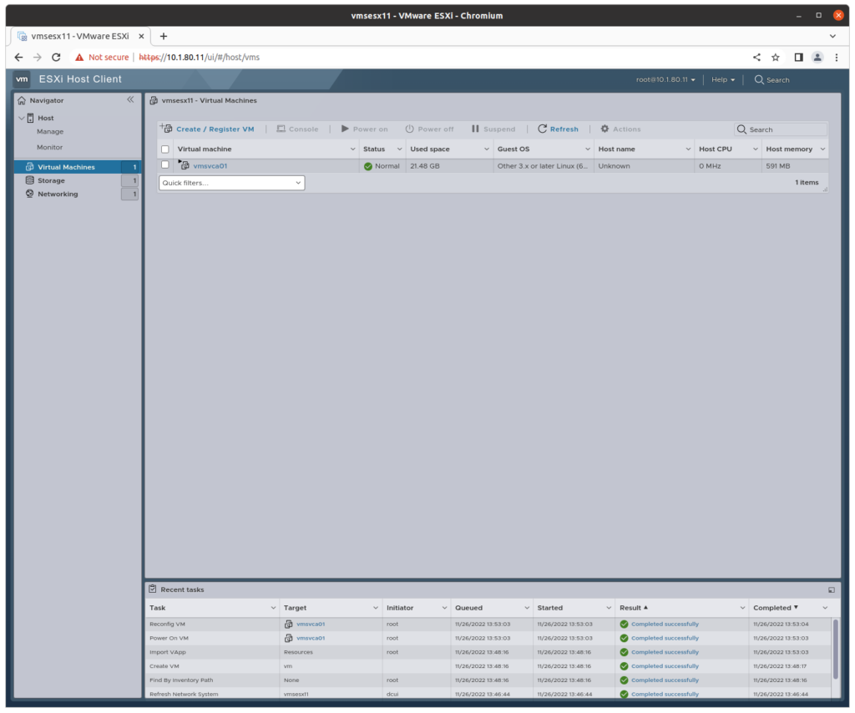Select Storage in the navigator

51,180
